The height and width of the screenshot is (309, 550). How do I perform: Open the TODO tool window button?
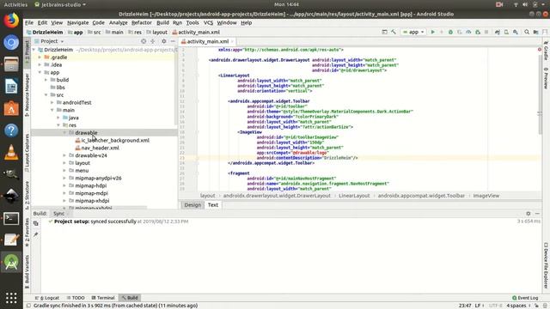point(76,298)
